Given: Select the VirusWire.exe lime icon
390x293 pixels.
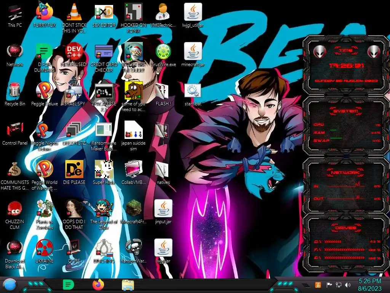Looking at the screenshot, I should 163,52.
